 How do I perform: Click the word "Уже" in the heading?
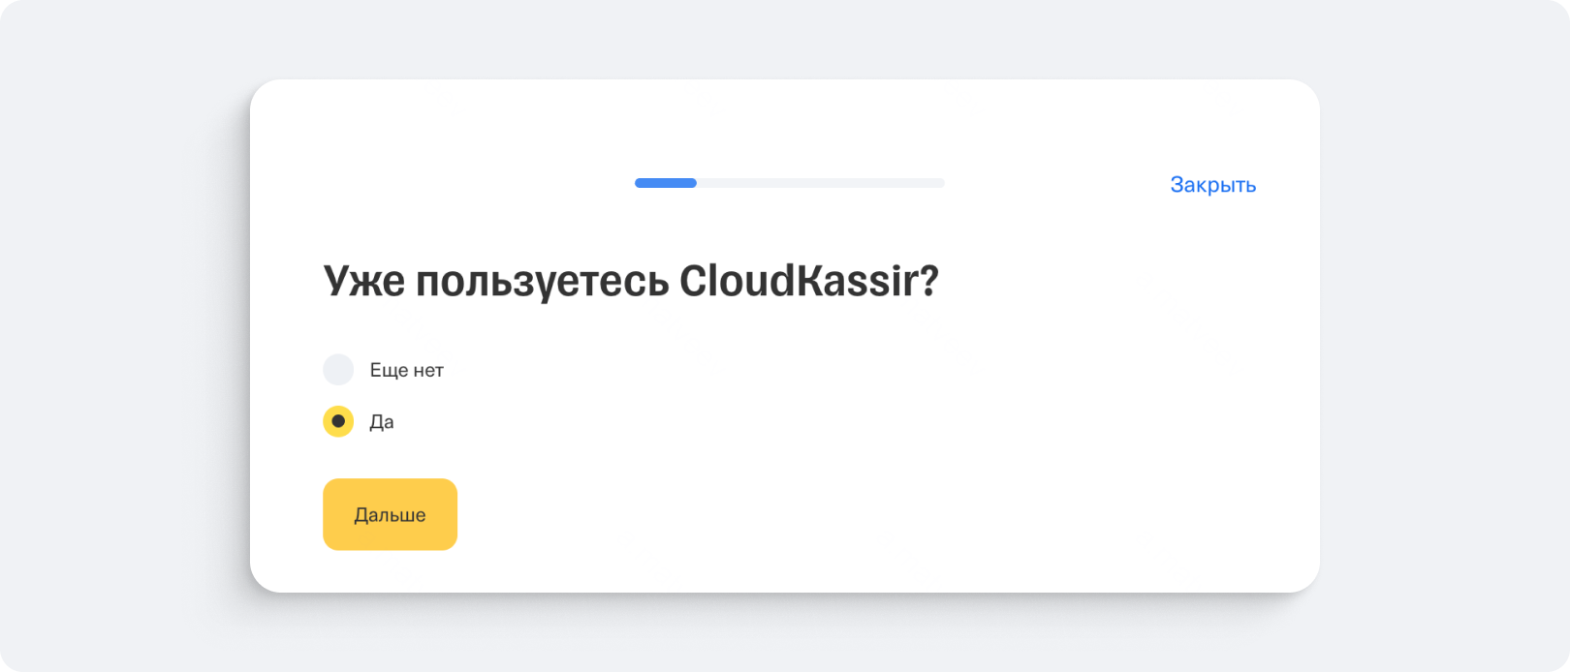(362, 282)
